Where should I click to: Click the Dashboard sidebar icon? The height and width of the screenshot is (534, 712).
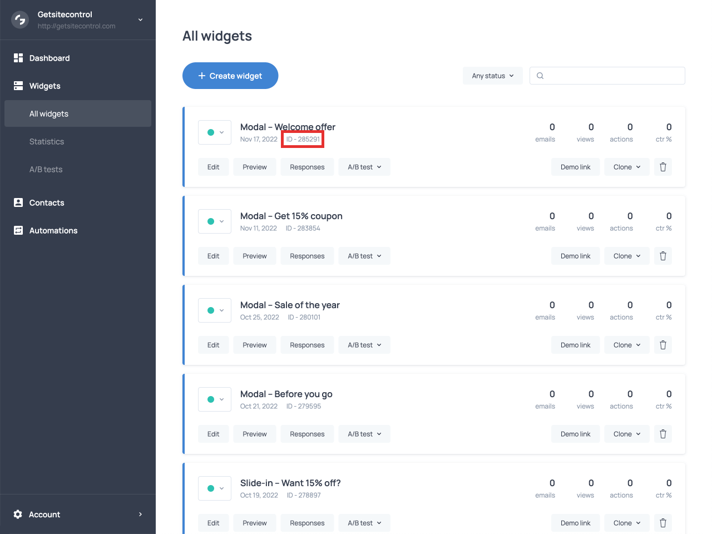(x=18, y=58)
